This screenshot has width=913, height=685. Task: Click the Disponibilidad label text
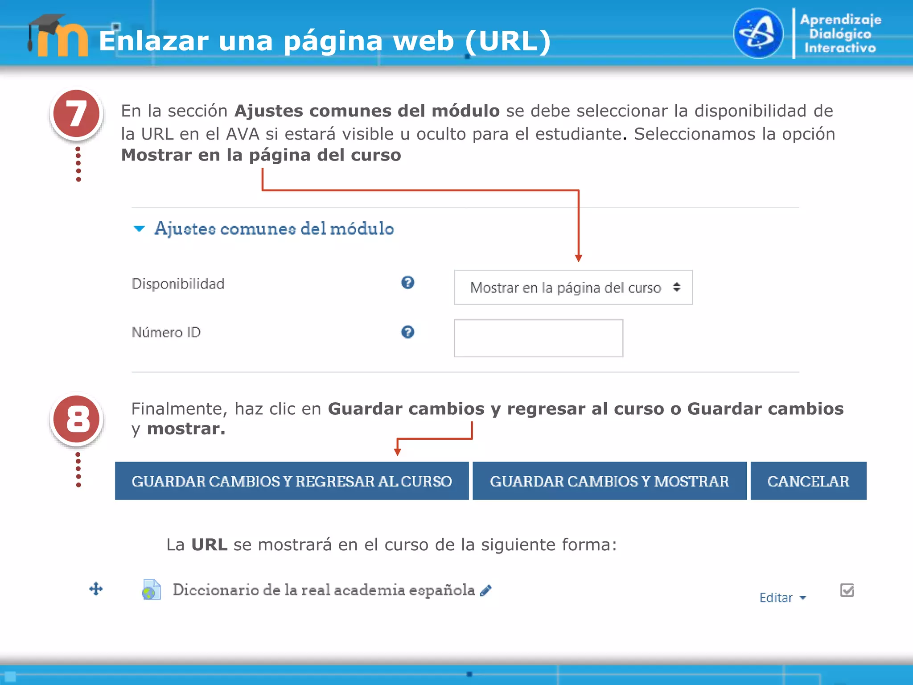178,284
